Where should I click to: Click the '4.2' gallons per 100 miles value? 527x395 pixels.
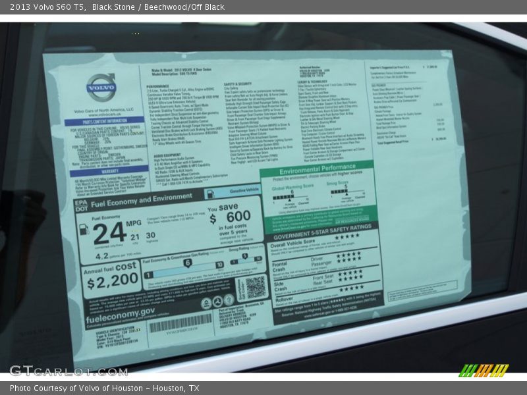pyautogui.click(x=102, y=256)
